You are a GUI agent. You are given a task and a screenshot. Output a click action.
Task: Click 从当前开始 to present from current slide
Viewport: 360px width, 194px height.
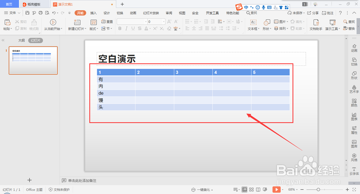click(53, 25)
